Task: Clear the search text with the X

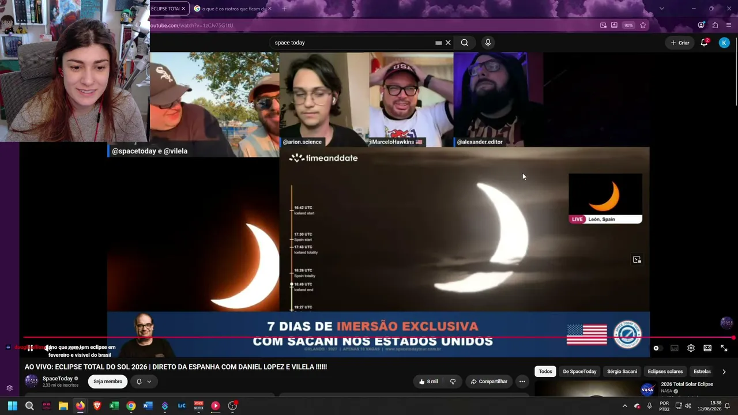Action: [448, 43]
